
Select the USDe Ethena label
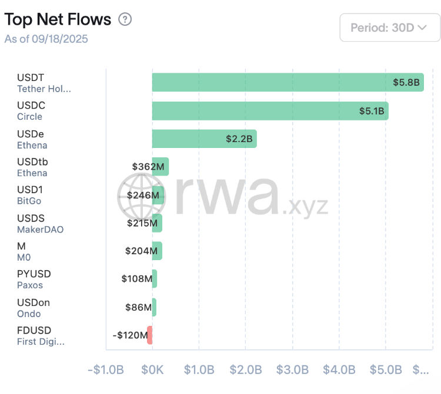32,139
